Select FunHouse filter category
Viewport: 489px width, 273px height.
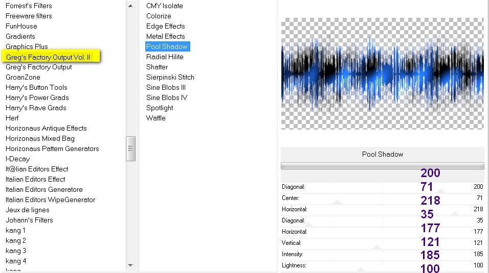[x=21, y=26]
